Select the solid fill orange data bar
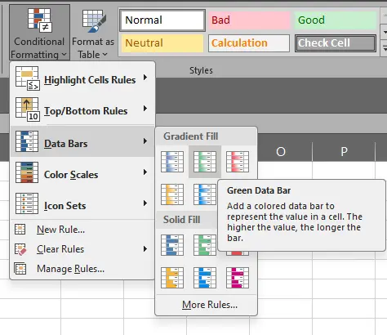The height and width of the screenshot is (335, 387). coord(172,278)
